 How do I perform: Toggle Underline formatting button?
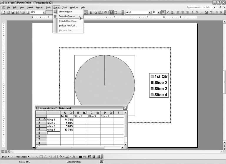pos(172,12)
